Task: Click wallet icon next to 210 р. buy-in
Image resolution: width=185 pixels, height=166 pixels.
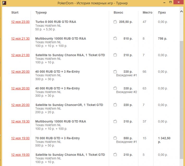Action: [115, 55]
